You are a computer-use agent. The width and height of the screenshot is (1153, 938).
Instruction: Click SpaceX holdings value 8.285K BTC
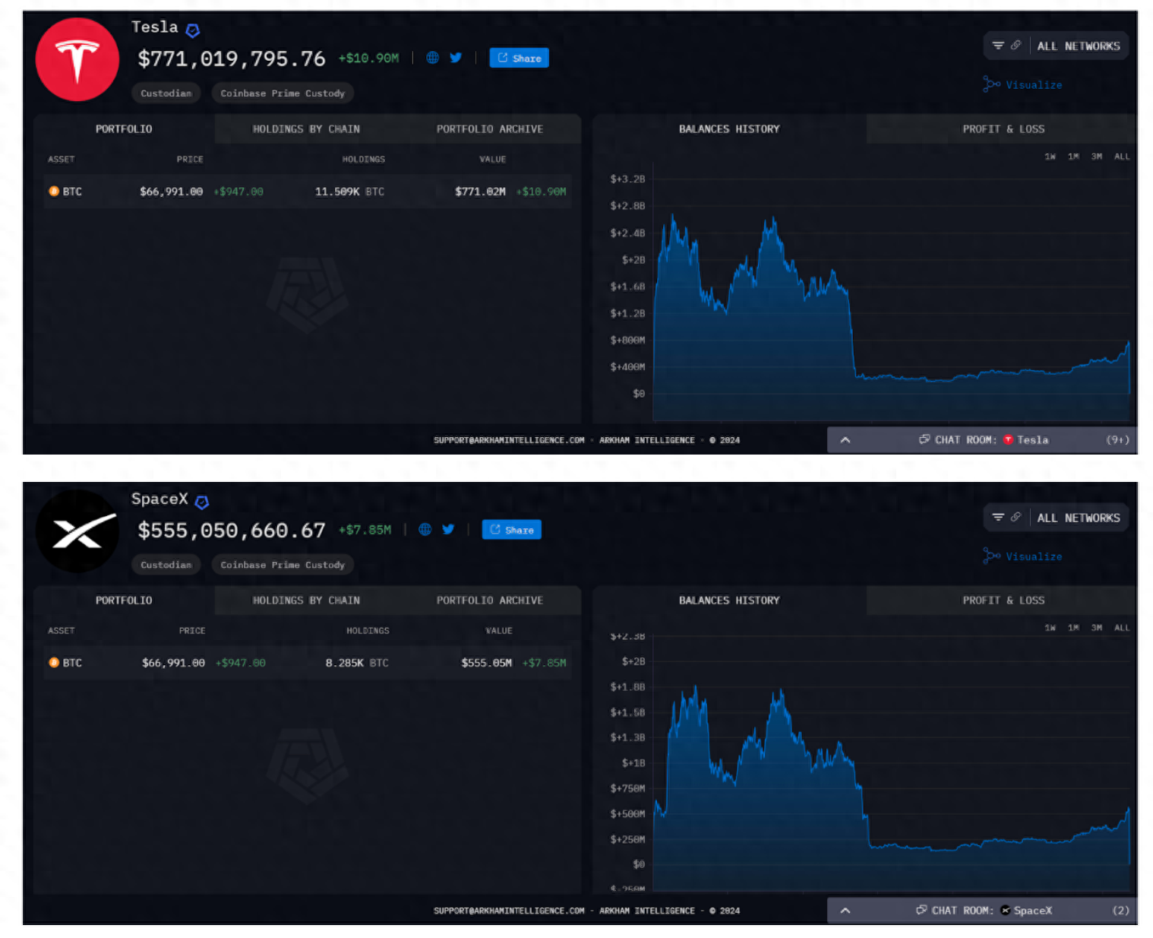357,663
